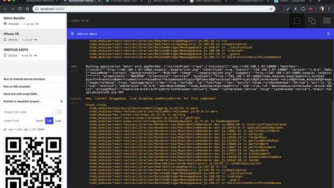Click the process icon under Metro Bundler
The height and width of the screenshot is (188, 334).
5,24
